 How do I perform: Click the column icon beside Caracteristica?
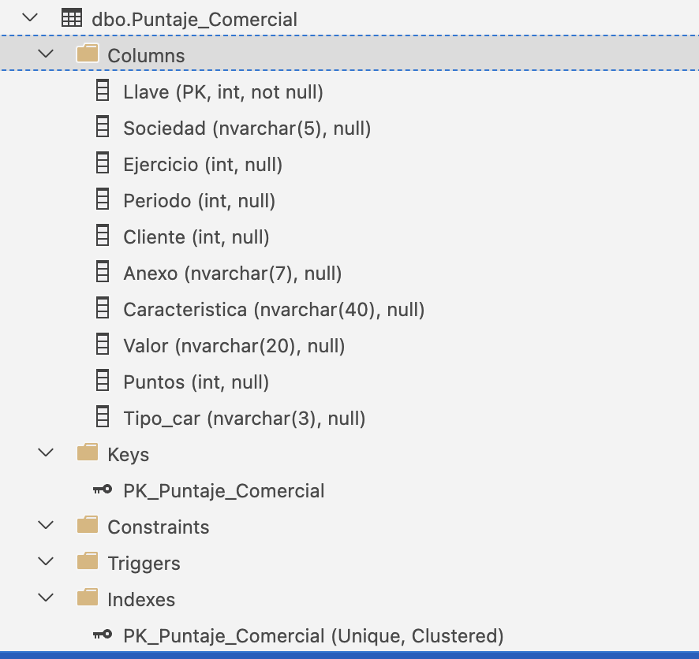coord(103,308)
